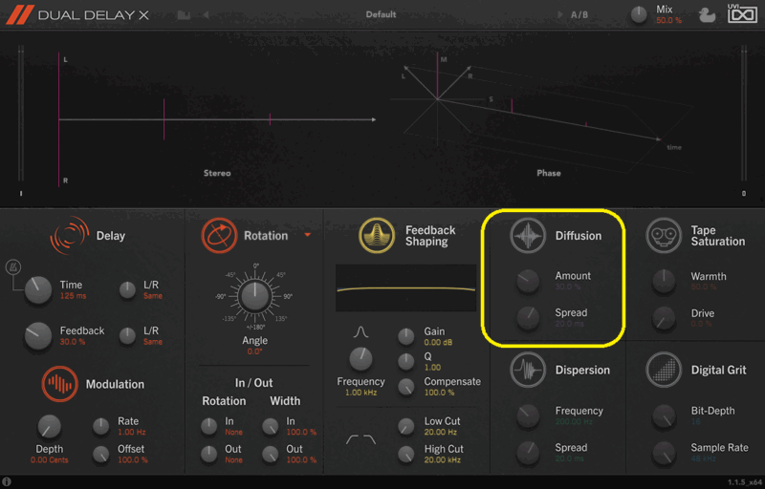Click the Modulation Offset knob
Image resolution: width=765 pixels, height=489 pixels.
click(101, 454)
